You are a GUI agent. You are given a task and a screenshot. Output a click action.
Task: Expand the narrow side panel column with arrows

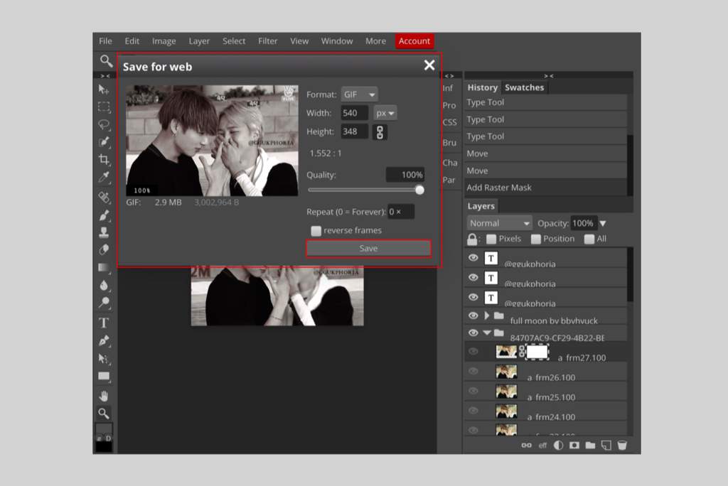449,75
